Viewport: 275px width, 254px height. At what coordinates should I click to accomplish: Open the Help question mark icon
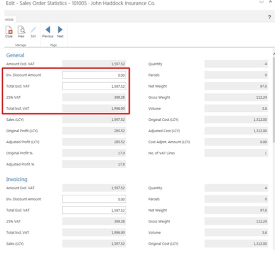269,17
